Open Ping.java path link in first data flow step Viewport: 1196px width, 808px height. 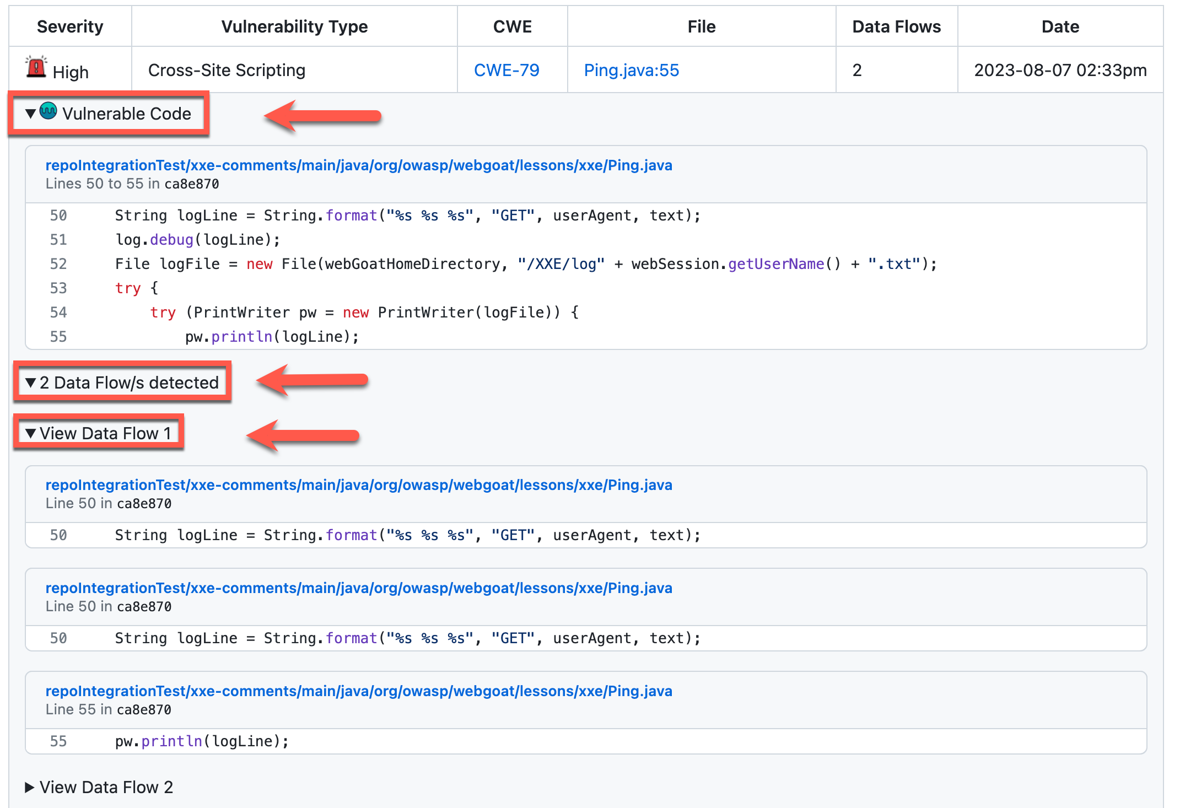pos(358,485)
